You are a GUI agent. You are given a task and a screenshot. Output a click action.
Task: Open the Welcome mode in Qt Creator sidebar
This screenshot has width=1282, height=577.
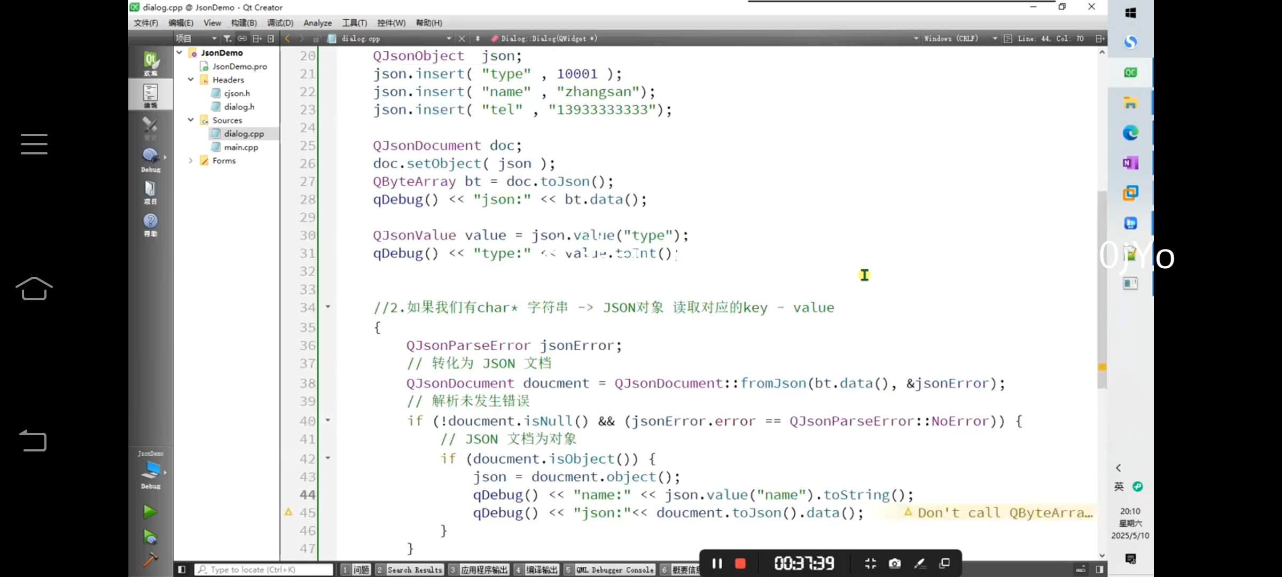[x=151, y=63]
